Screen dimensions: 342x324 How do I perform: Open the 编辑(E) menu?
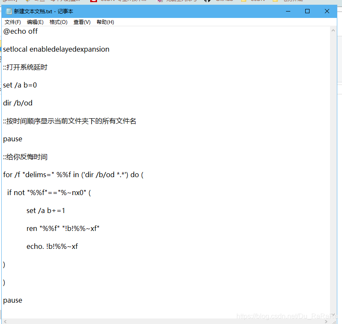click(35, 22)
